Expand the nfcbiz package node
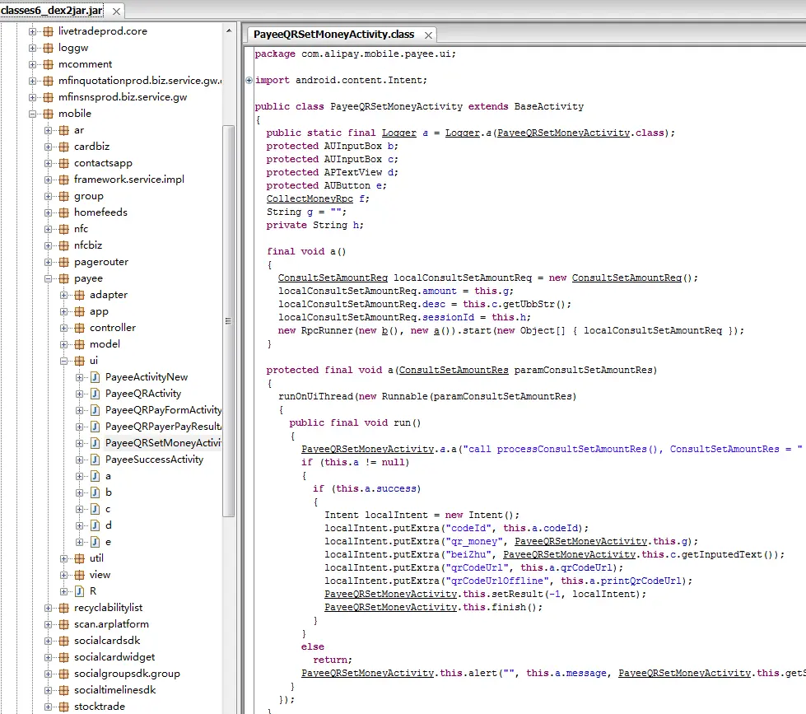The height and width of the screenshot is (714, 806). click(x=48, y=245)
